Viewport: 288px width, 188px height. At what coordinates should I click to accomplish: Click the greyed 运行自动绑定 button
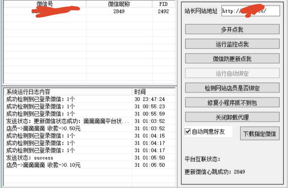pos(232,74)
